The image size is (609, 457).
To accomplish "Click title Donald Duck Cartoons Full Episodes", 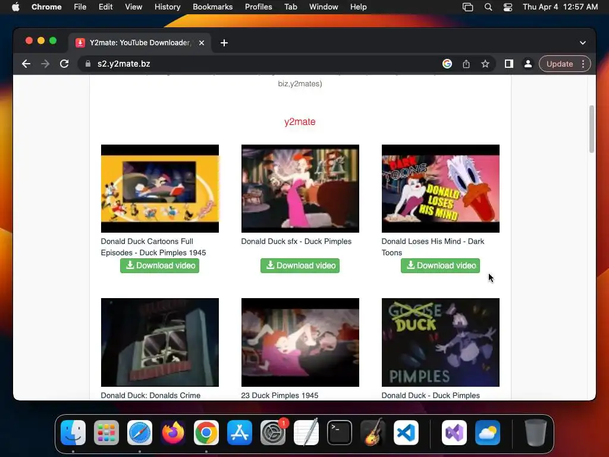I will coord(153,247).
